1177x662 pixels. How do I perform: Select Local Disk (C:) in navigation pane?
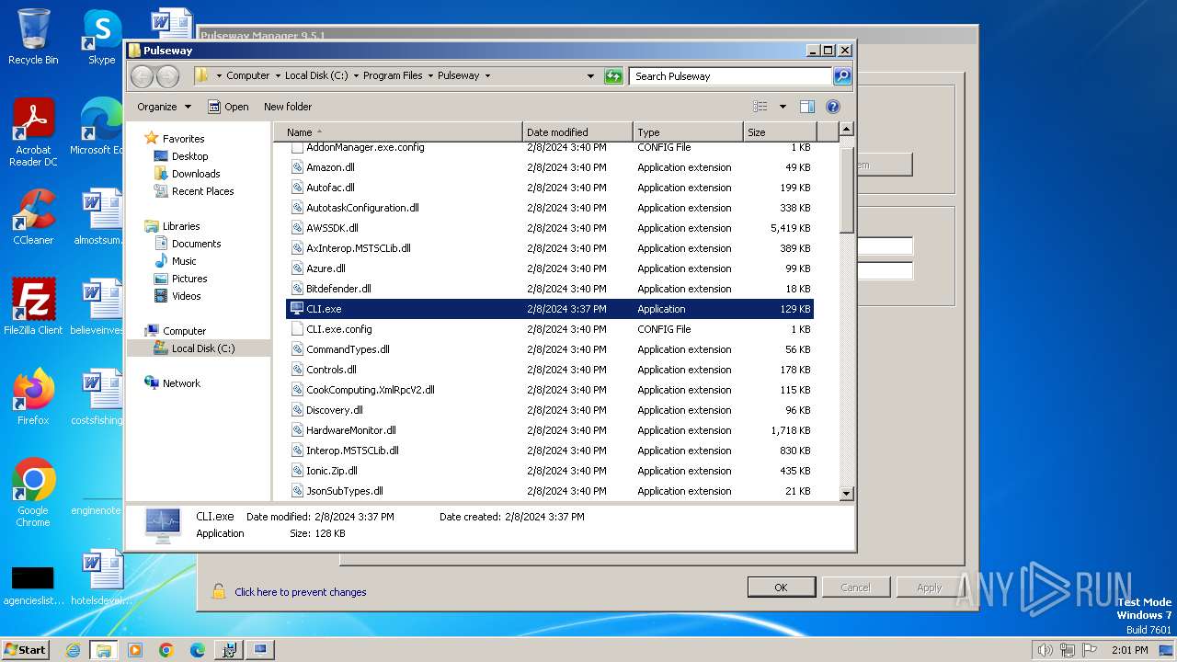(x=203, y=348)
